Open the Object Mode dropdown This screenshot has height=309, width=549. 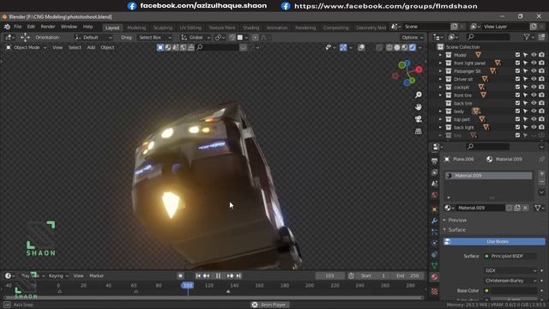point(27,48)
